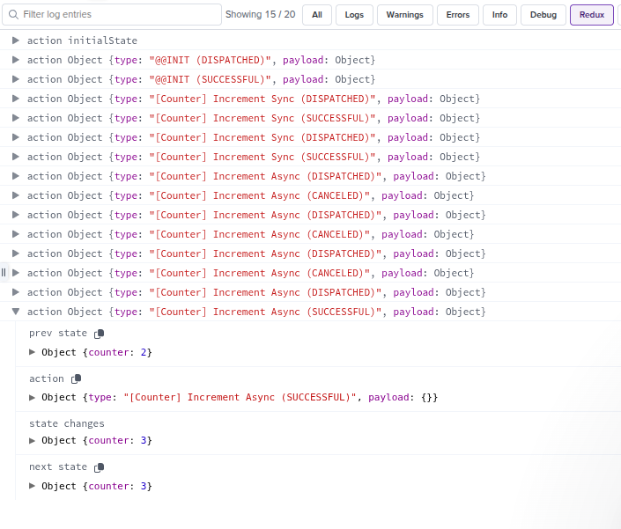Expand the first Increment Sync (SUCCESSFUL) row
621x529 pixels.
pos(16,118)
